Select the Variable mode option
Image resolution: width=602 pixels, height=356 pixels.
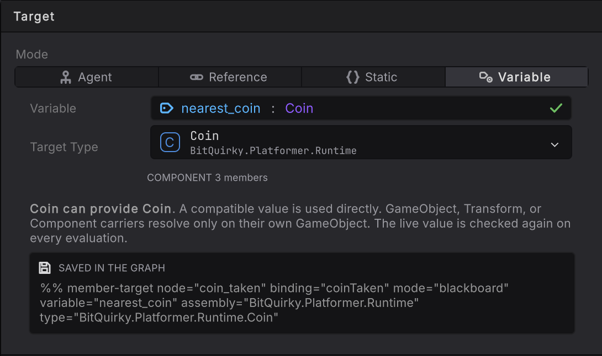click(516, 77)
